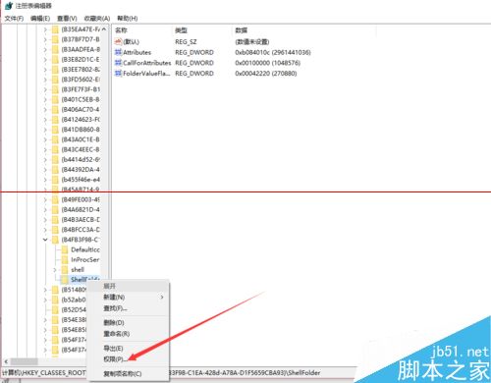The image size is (491, 383).
Task: Click the FolderValueFlags DWORD value icon
Action: (118, 73)
